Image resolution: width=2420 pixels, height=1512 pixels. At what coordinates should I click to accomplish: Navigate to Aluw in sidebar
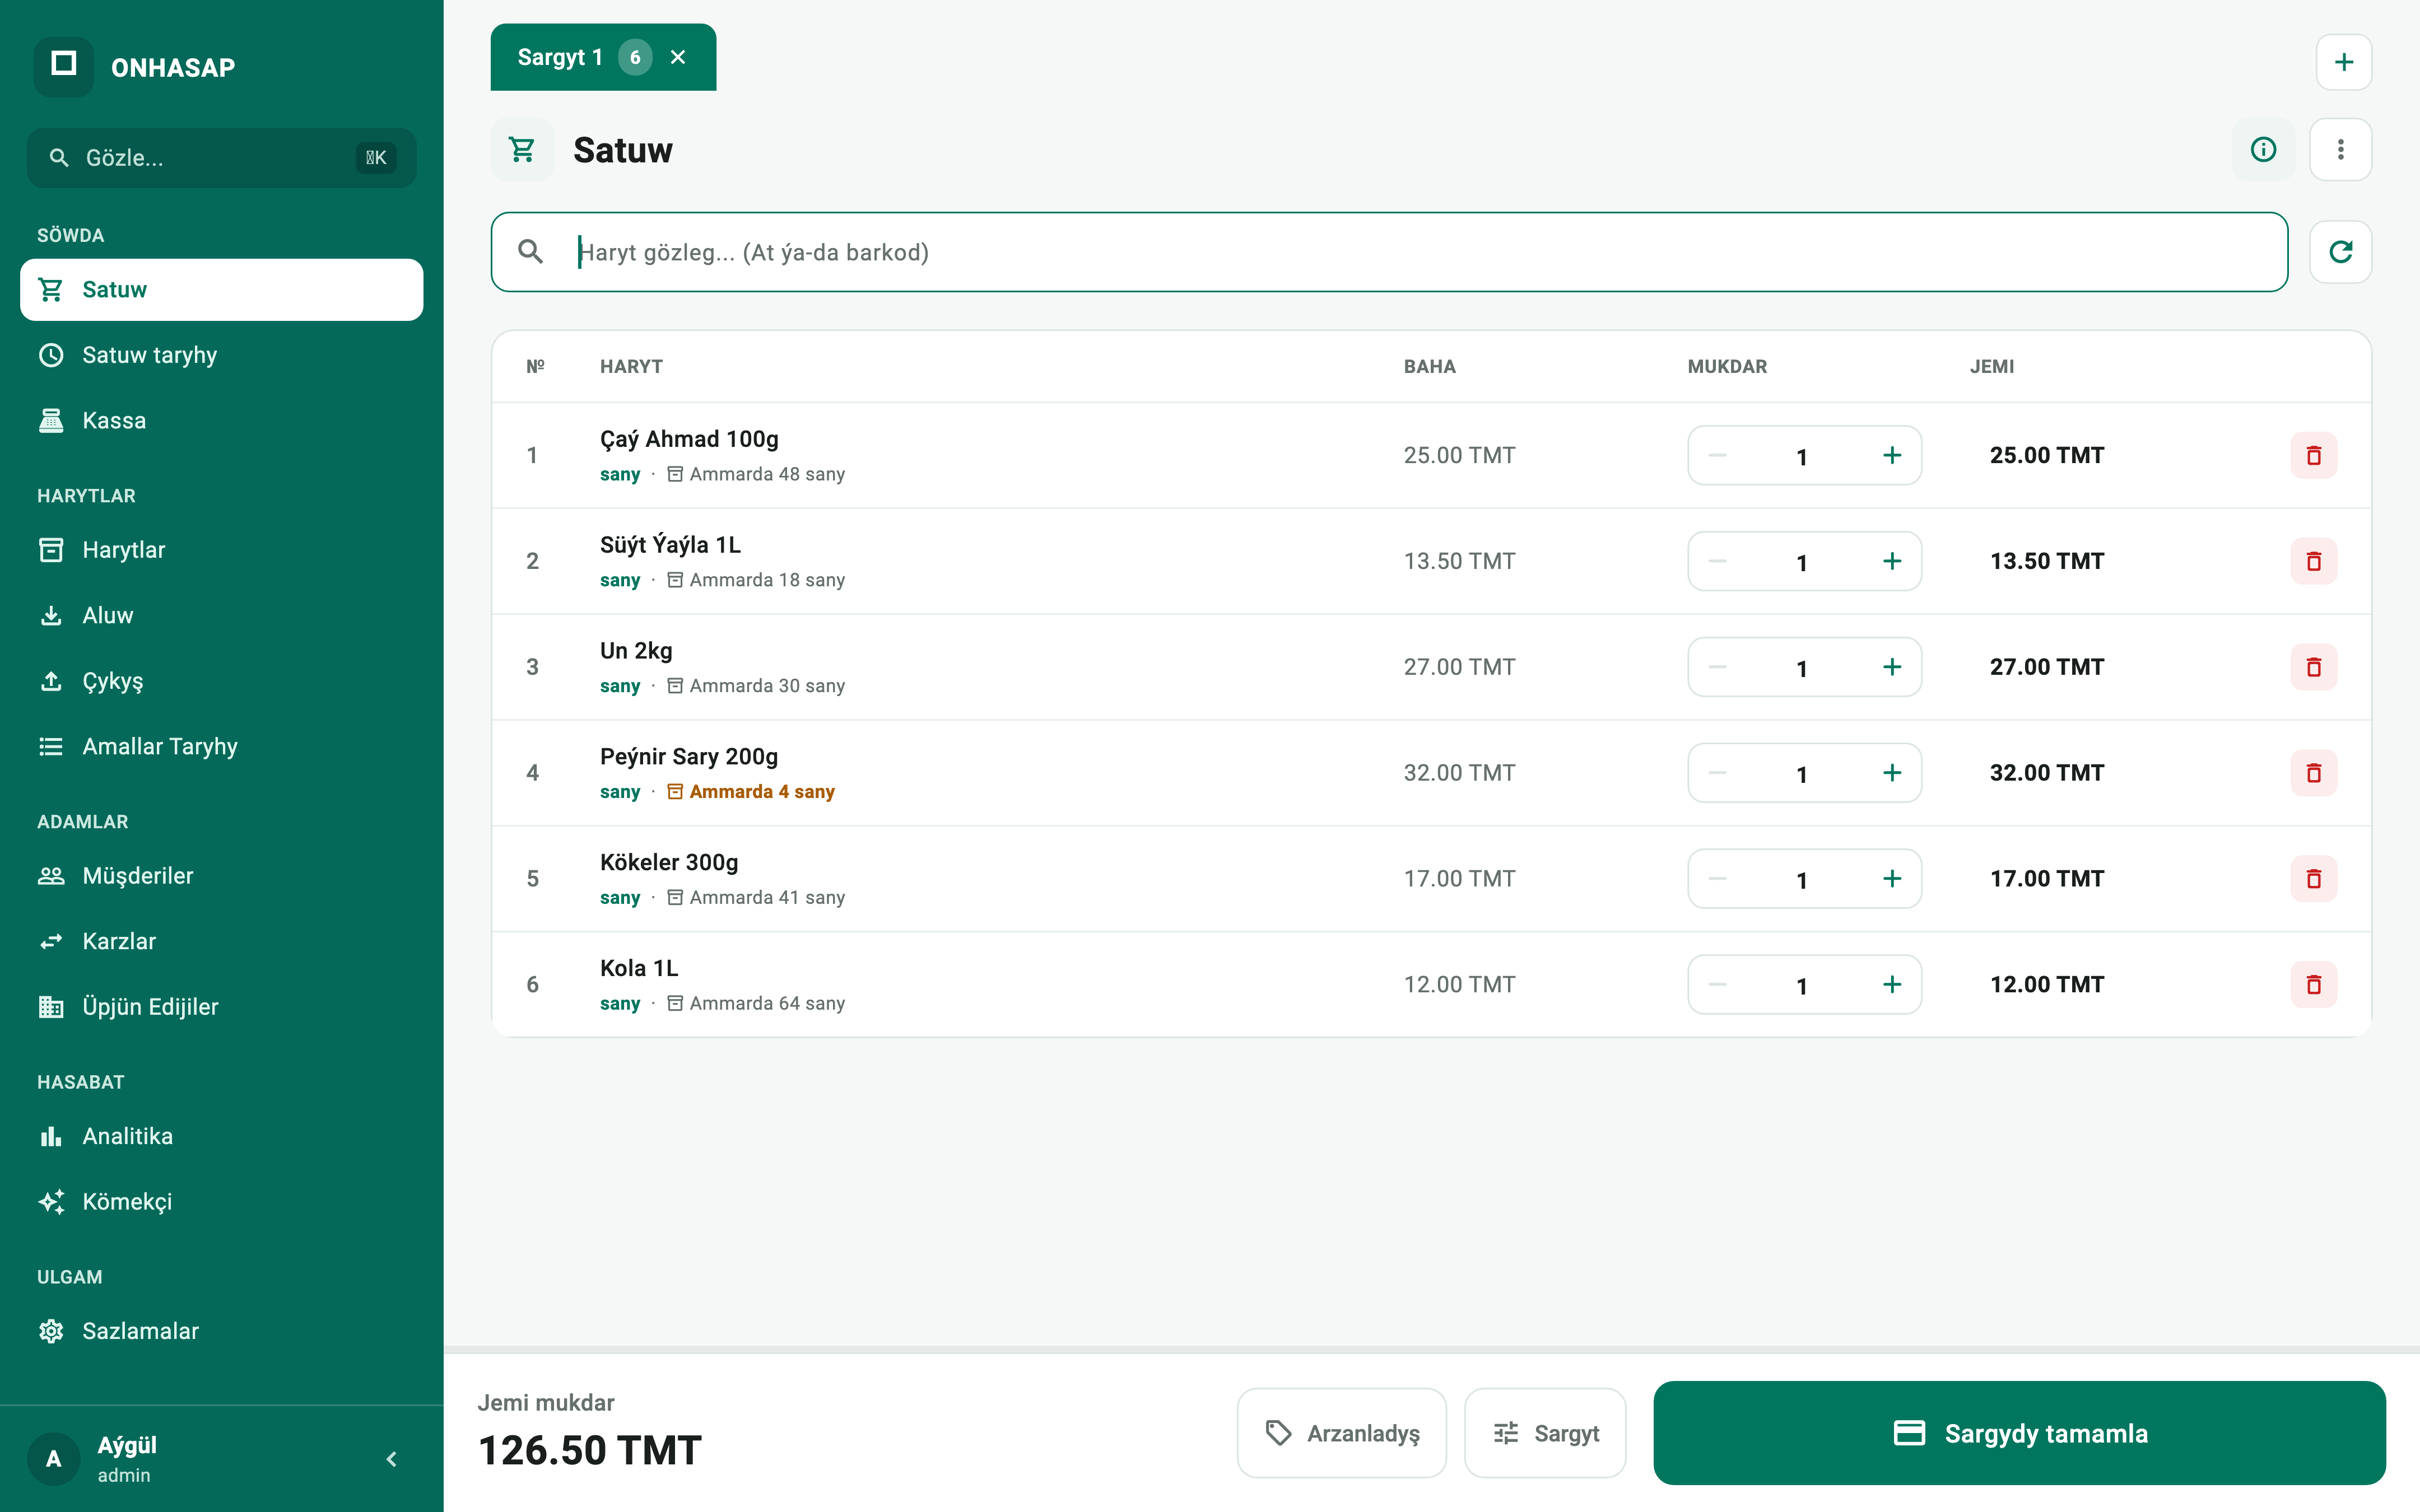(x=221, y=615)
